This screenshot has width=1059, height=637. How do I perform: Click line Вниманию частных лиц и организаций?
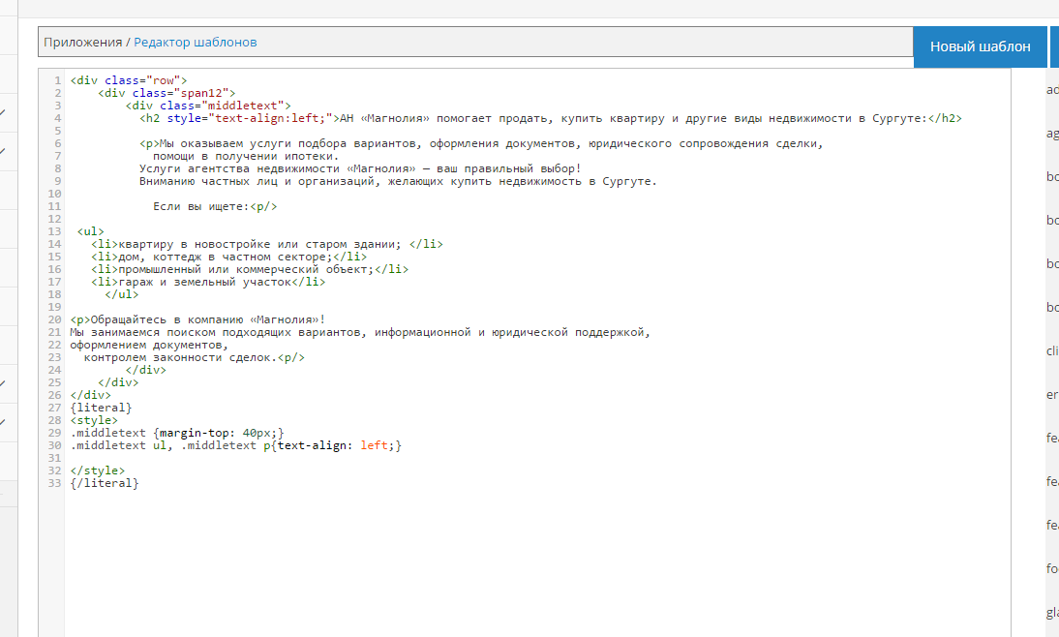(x=398, y=181)
